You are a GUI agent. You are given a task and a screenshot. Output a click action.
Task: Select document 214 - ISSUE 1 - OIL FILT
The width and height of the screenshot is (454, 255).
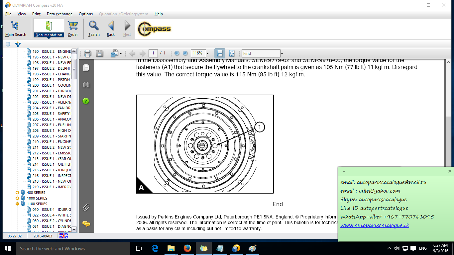coord(52,164)
